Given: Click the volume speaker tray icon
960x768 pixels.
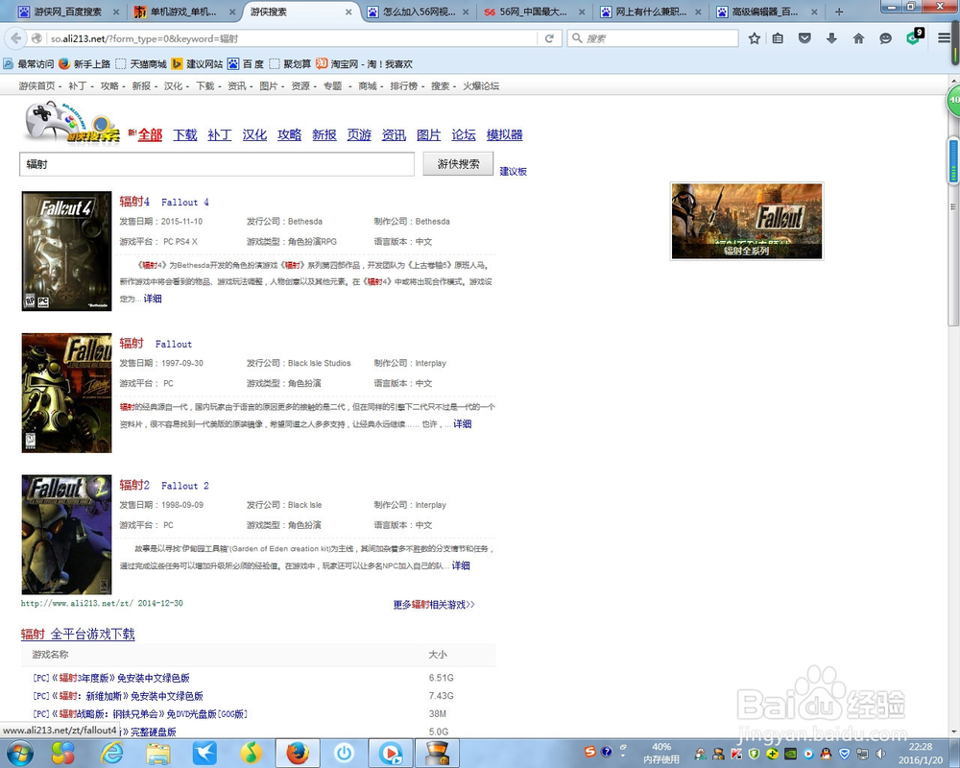Looking at the screenshot, I should tap(881, 754).
